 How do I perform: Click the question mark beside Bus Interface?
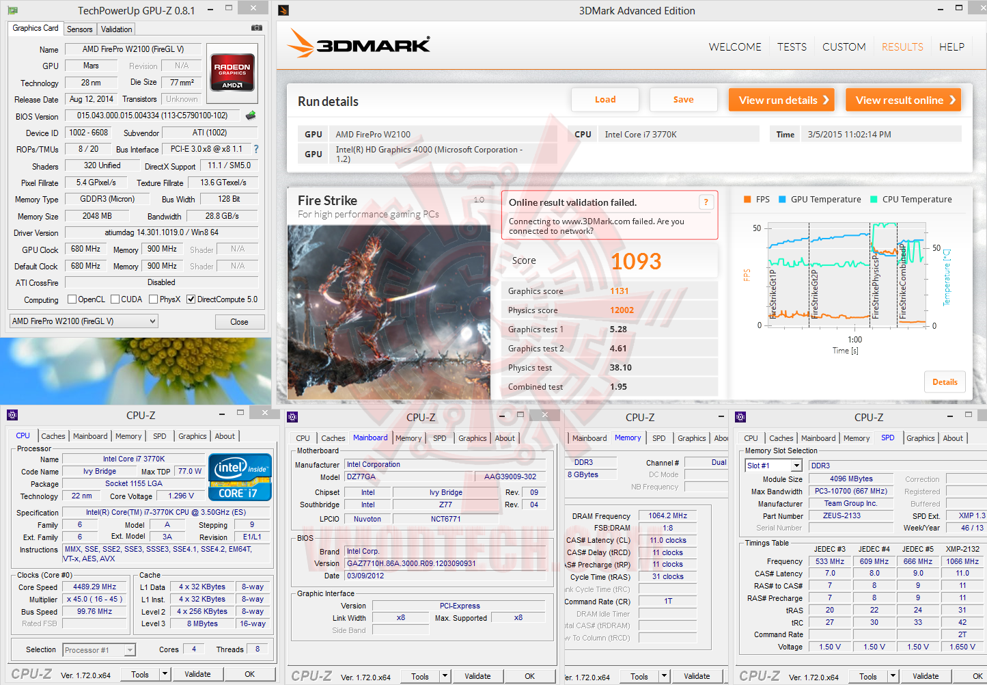[255, 149]
